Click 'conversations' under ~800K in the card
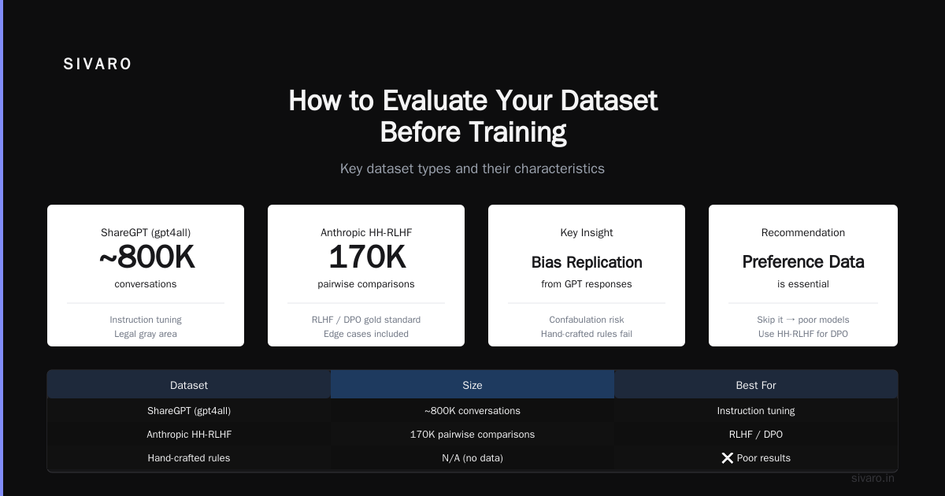This screenshot has width=945, height=496. [146, 284]
